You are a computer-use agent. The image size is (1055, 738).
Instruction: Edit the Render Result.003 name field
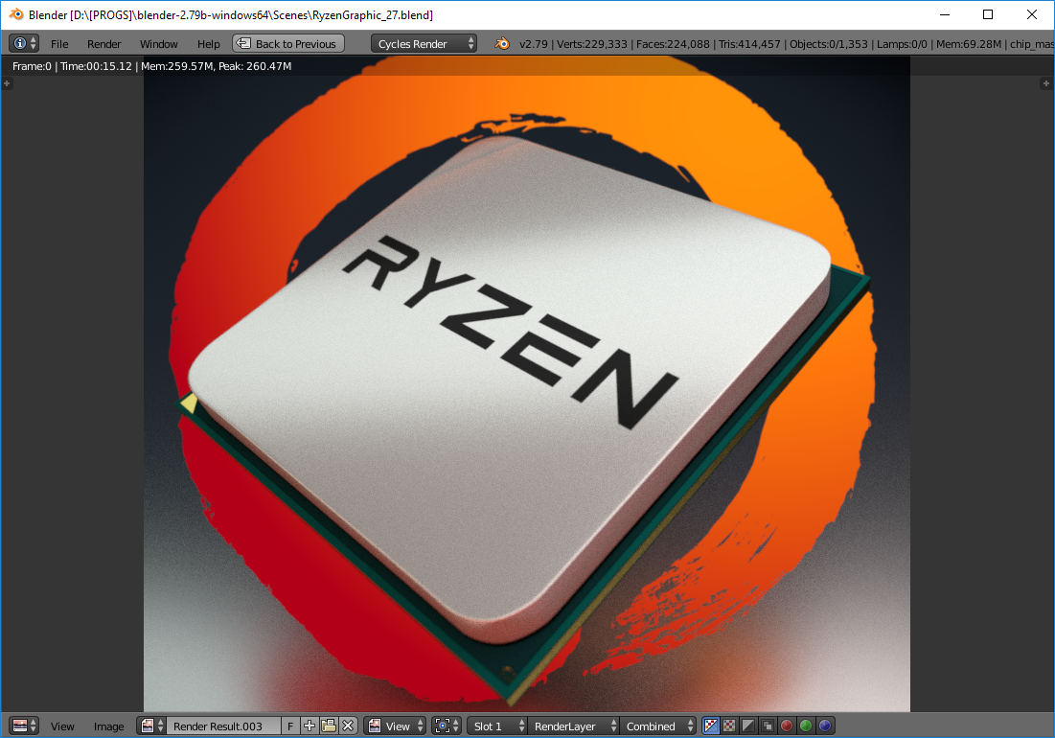223,726
